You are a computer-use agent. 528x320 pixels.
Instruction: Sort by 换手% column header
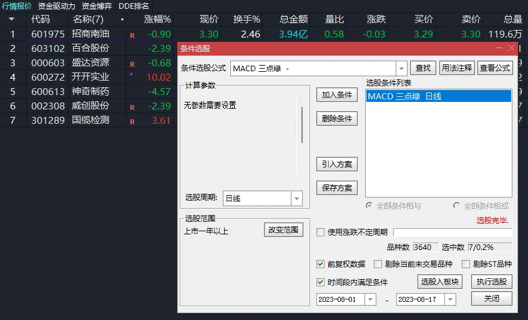[247, 19]
